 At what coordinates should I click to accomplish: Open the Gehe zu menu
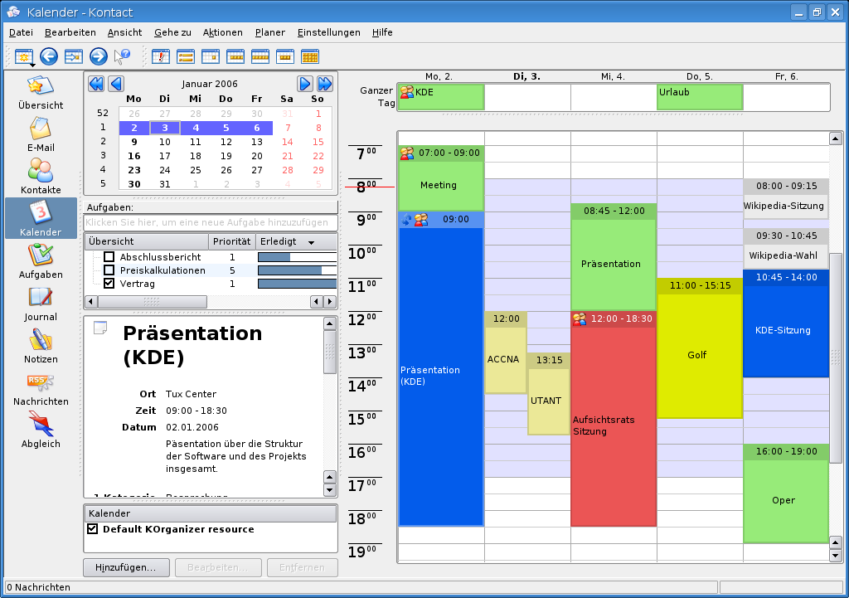(172, 32)
